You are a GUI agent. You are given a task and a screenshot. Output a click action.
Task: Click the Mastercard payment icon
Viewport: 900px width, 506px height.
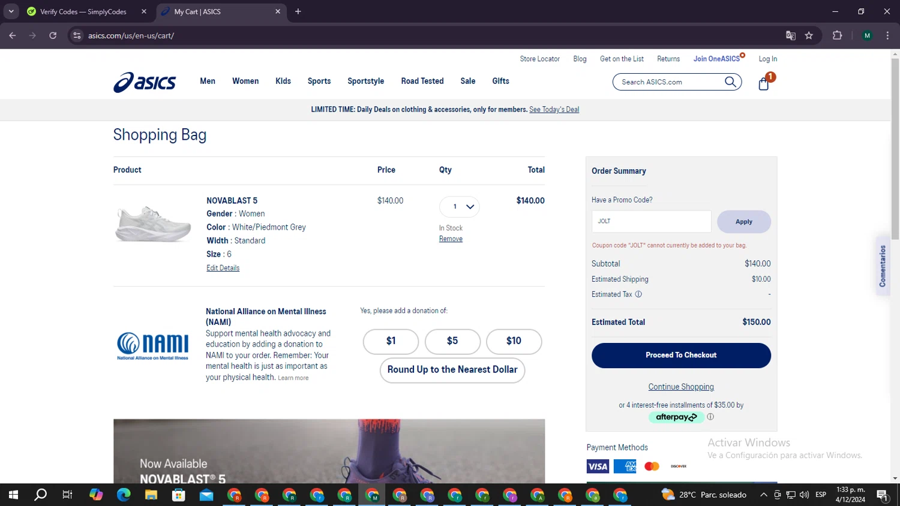coord(652,466)
